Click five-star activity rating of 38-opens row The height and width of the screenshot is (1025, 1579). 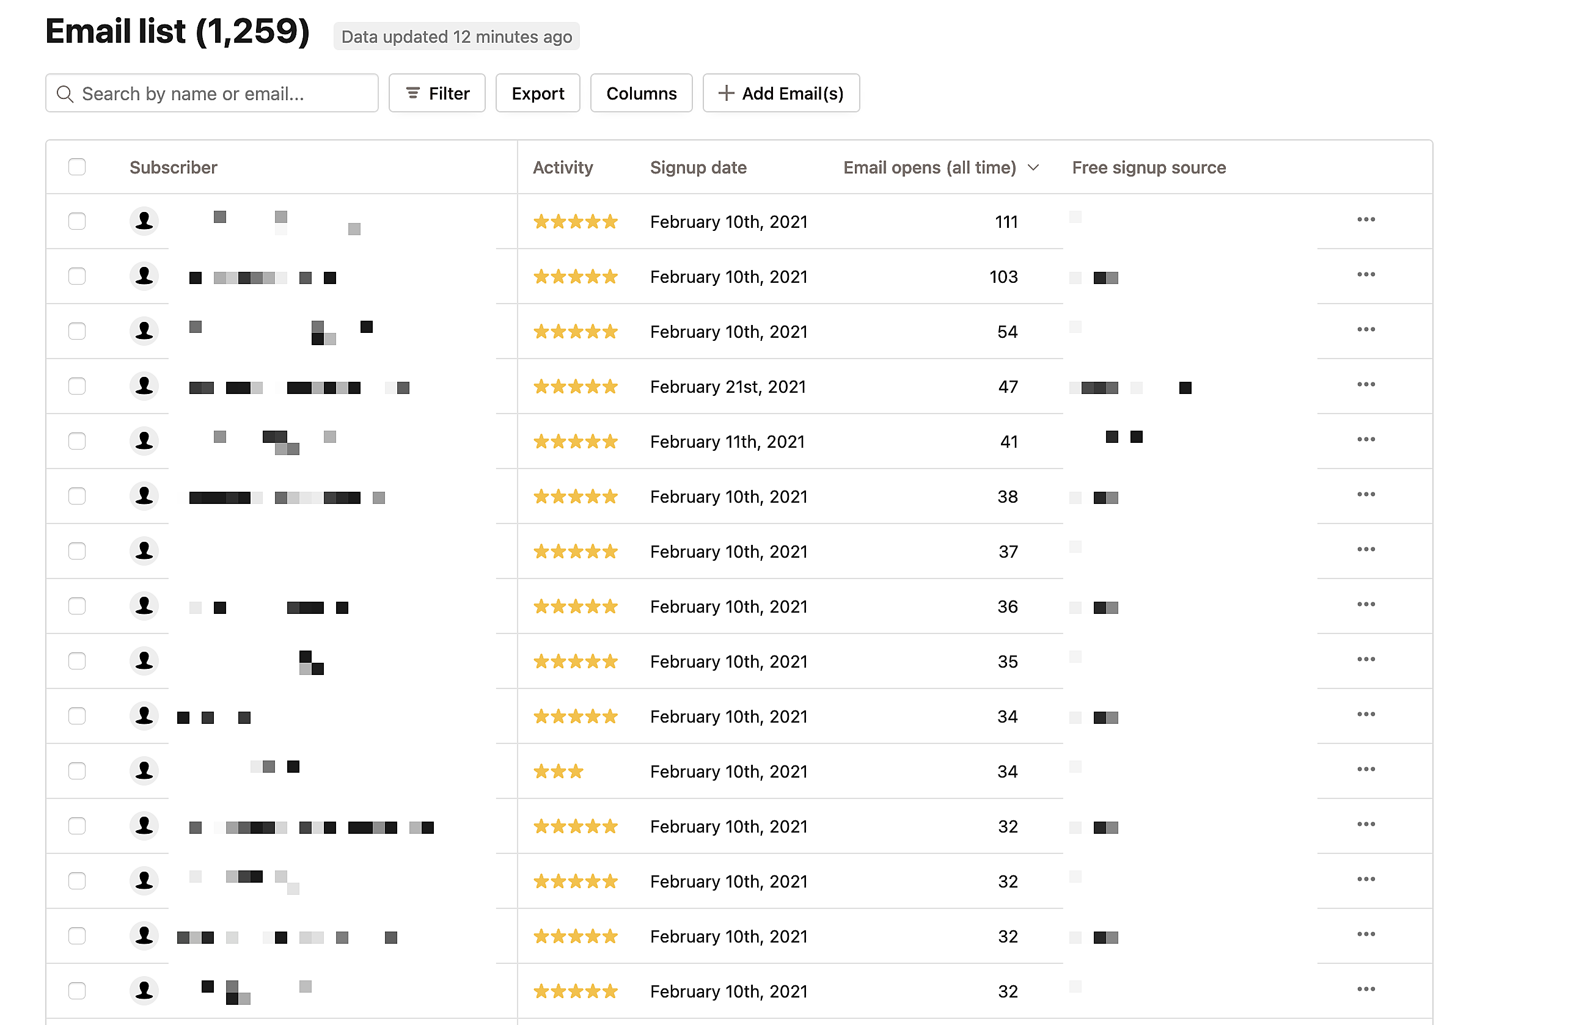point(575,497)
